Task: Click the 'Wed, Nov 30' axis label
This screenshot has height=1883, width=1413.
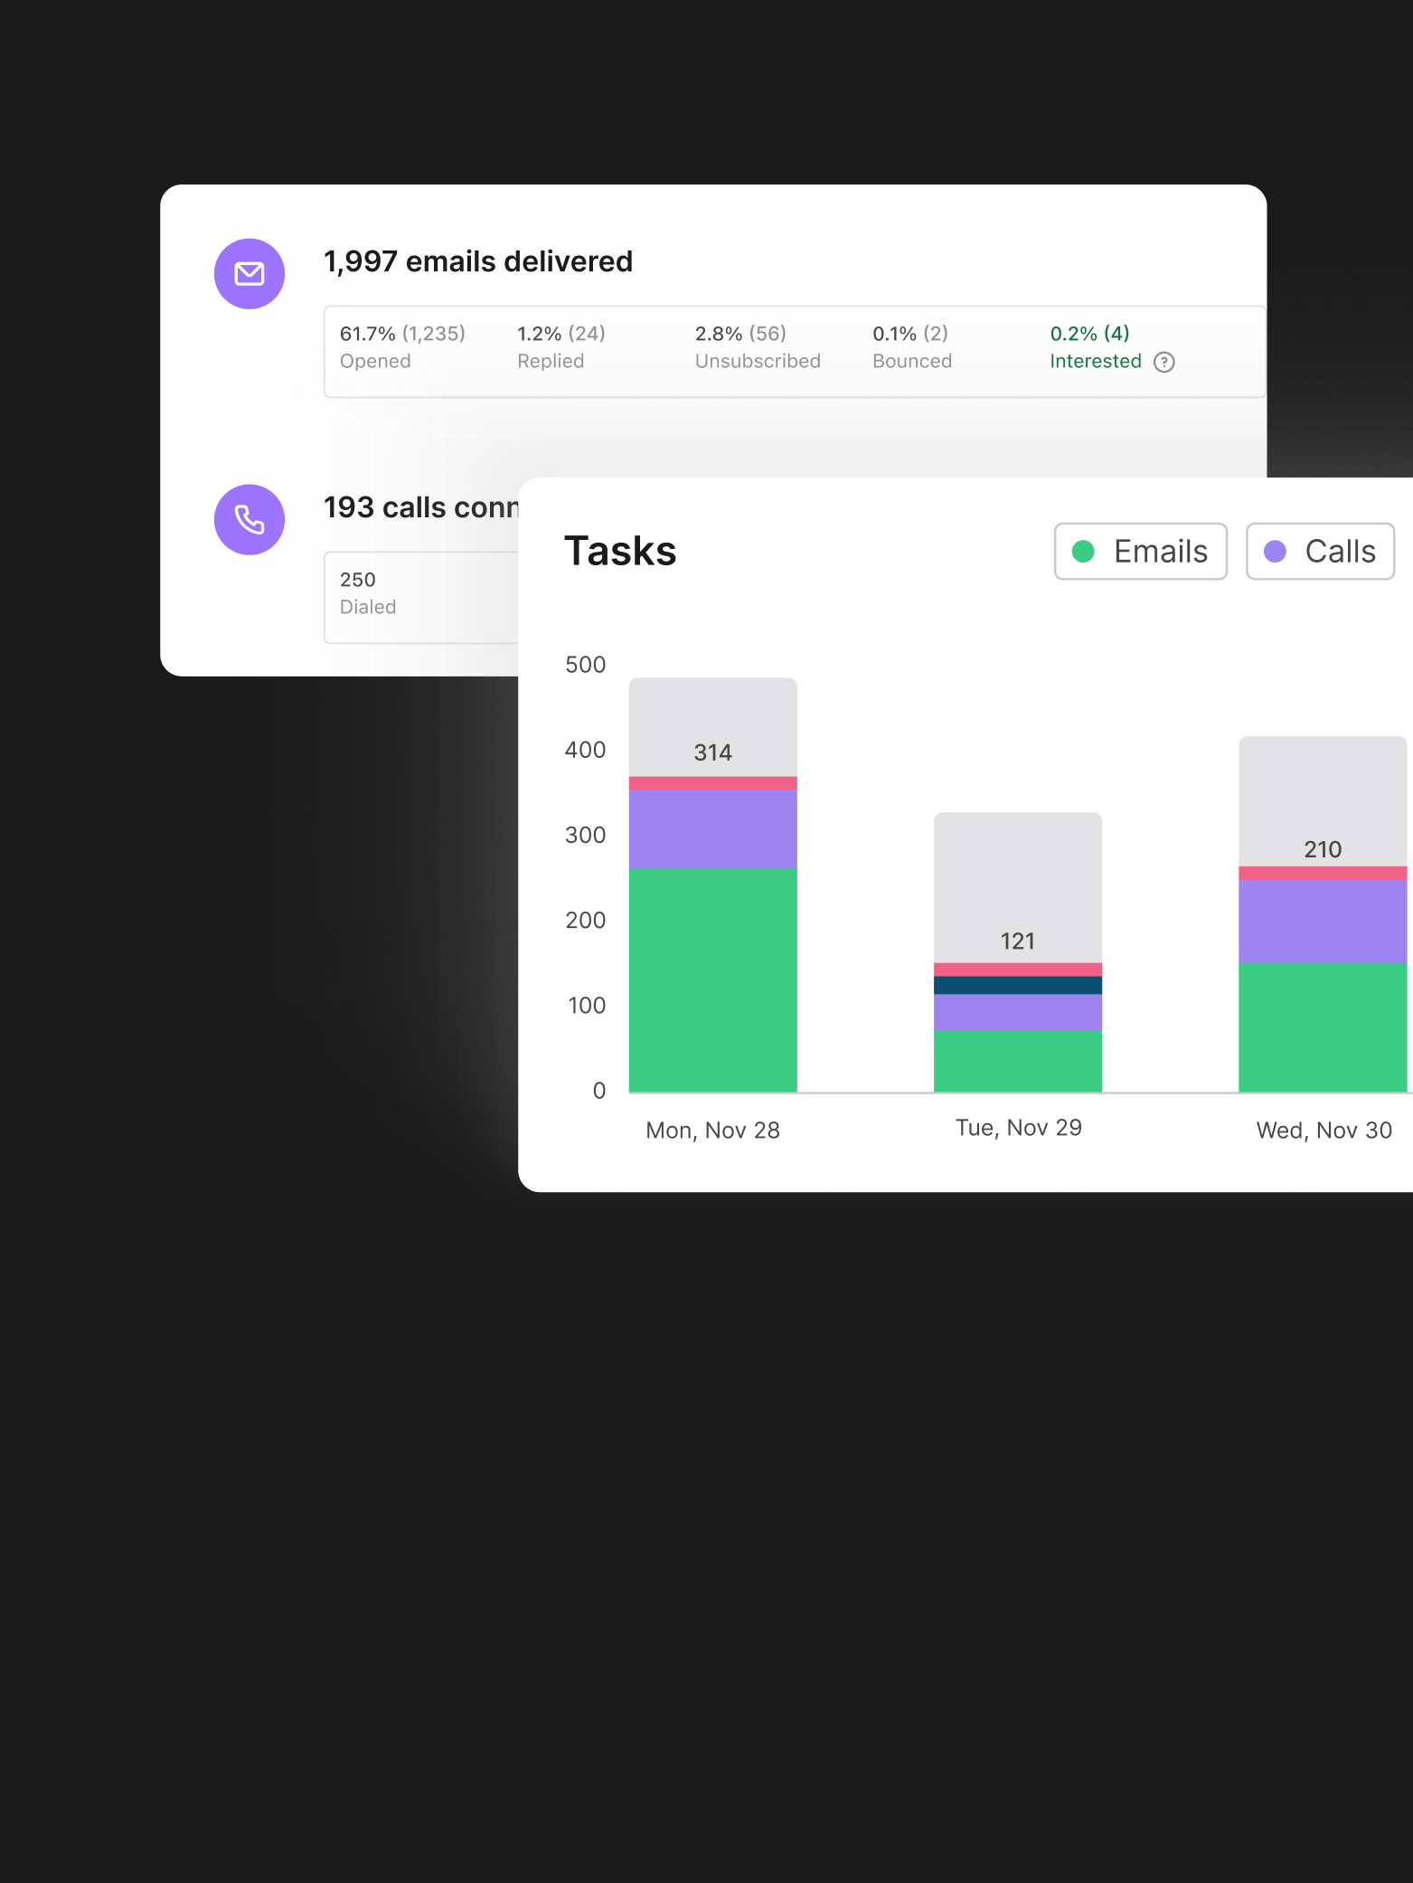Action: coord(1324,1131)
